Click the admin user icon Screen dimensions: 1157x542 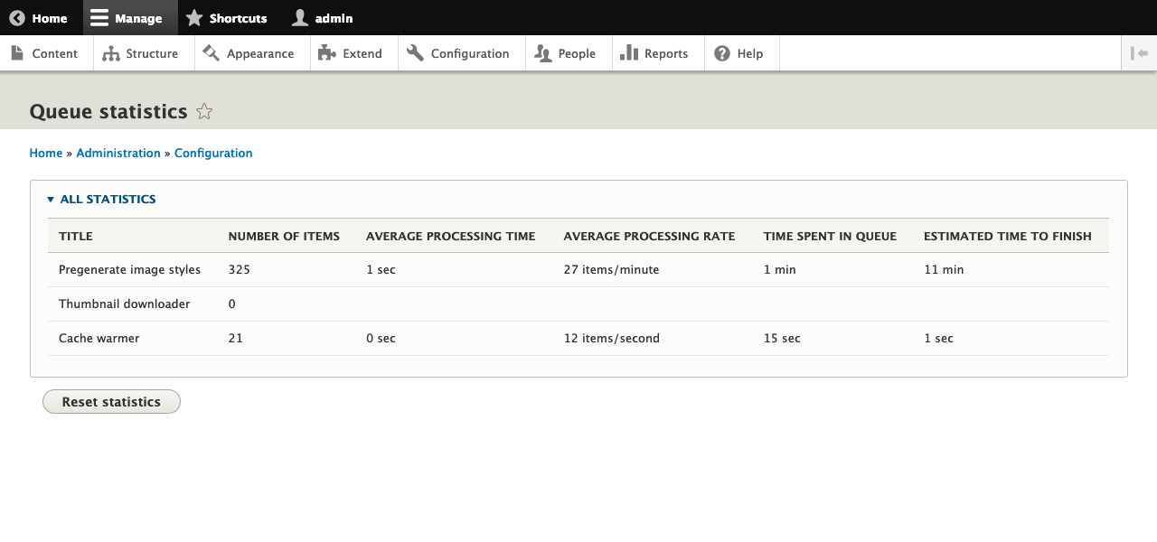[x=298, y=17]
